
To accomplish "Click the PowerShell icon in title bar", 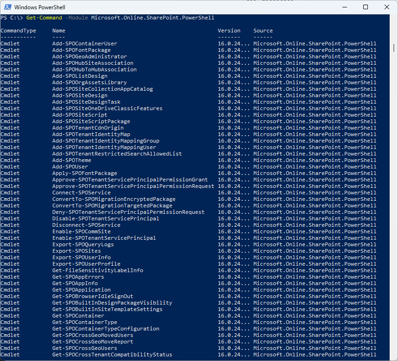I will click(x=7, y=7).
